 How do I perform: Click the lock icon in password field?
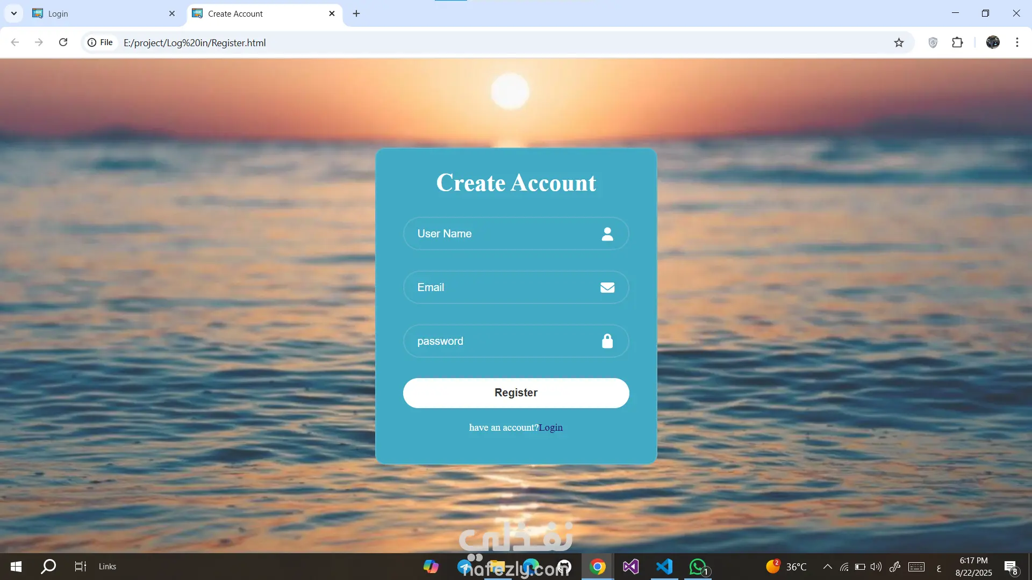(607, 341)
